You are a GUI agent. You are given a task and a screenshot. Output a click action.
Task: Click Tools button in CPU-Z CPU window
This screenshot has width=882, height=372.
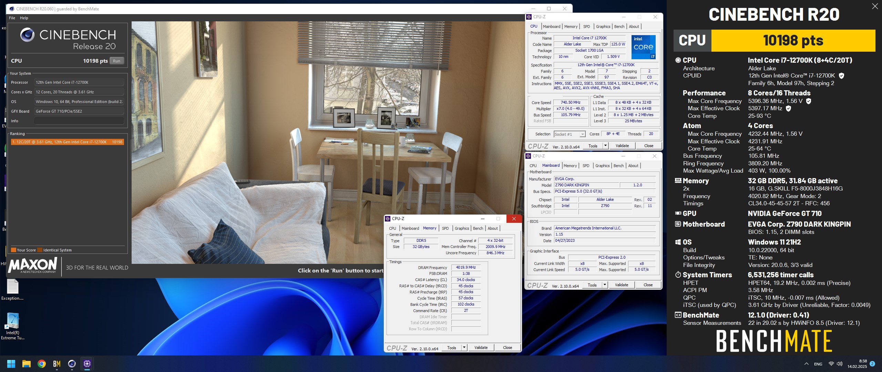coord(593,146)
